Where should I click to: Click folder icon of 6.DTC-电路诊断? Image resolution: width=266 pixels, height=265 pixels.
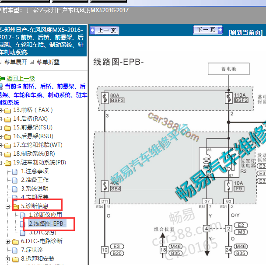pos(15,242)
